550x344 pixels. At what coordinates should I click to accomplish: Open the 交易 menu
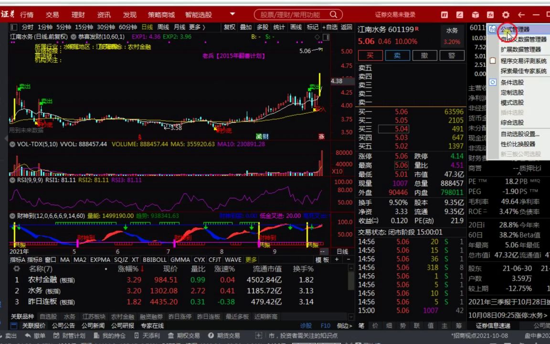52,14
